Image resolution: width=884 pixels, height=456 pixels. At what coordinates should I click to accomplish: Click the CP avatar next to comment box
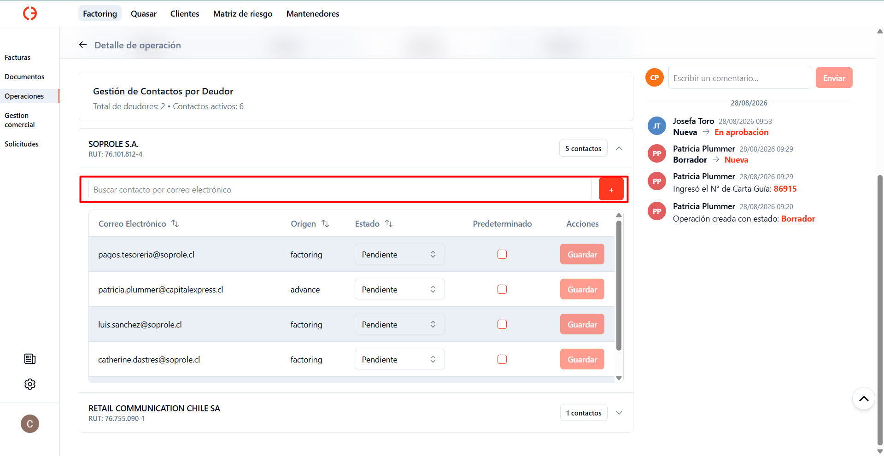click(x=655, y=77)
